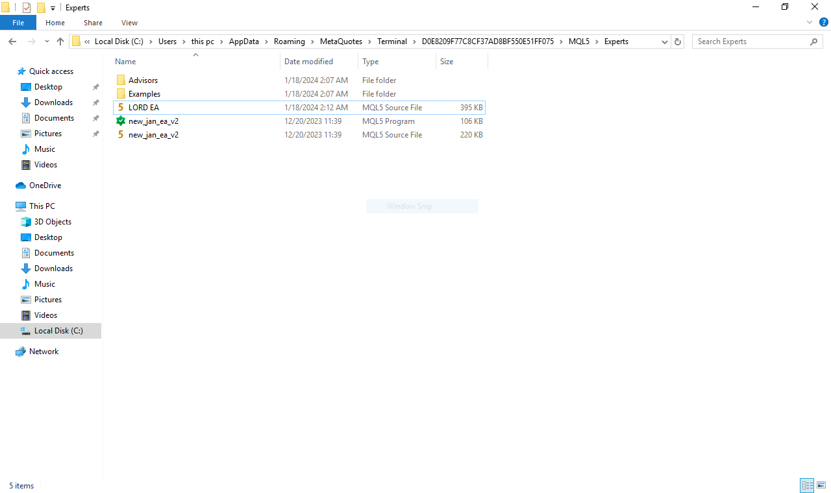Click AppData in the address path

pyautogui.click(x=244, y=42)
